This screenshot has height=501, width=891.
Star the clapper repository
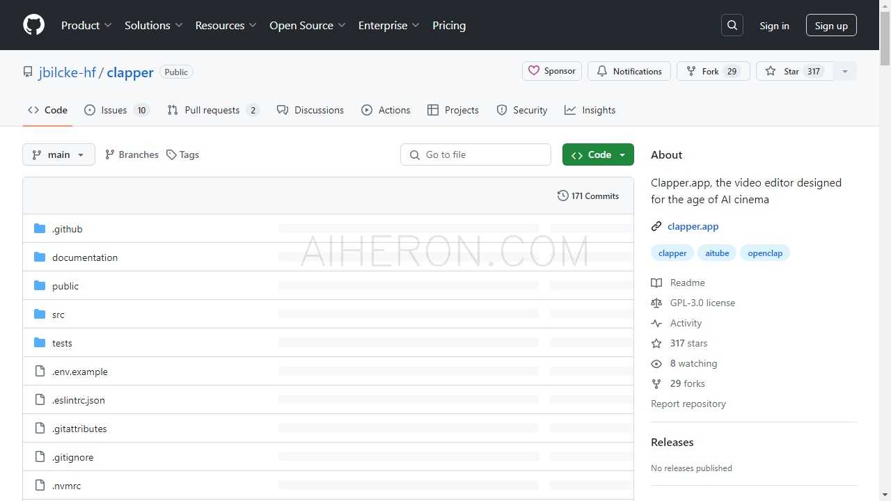click(794, 71)
